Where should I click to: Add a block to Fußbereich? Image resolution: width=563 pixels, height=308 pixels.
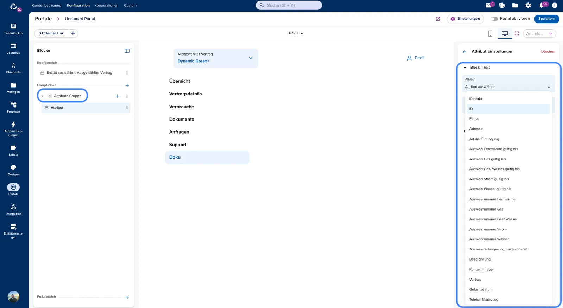coord(127,297)
